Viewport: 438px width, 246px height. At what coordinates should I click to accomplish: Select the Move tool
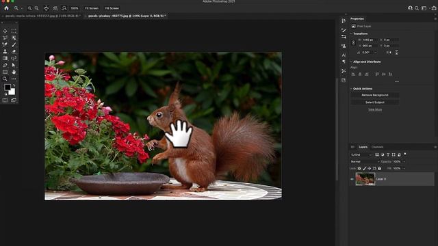point(5,31)
